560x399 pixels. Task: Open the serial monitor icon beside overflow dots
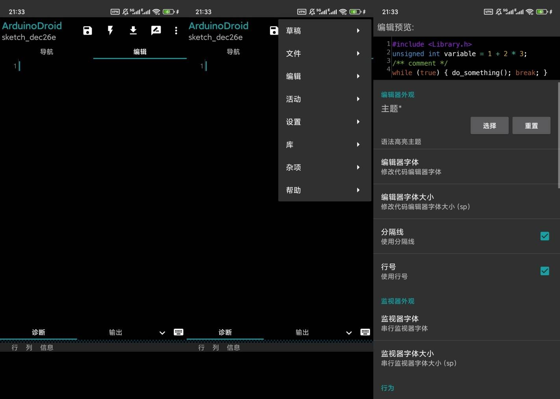(x=156, y=31)
